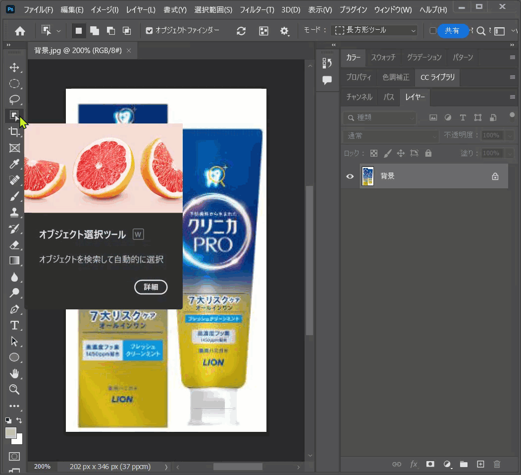Select the Eraser tool
Image resolution: width=521 pixels, height=475 pixels.
pyautogui.click(x=14, y=245)
